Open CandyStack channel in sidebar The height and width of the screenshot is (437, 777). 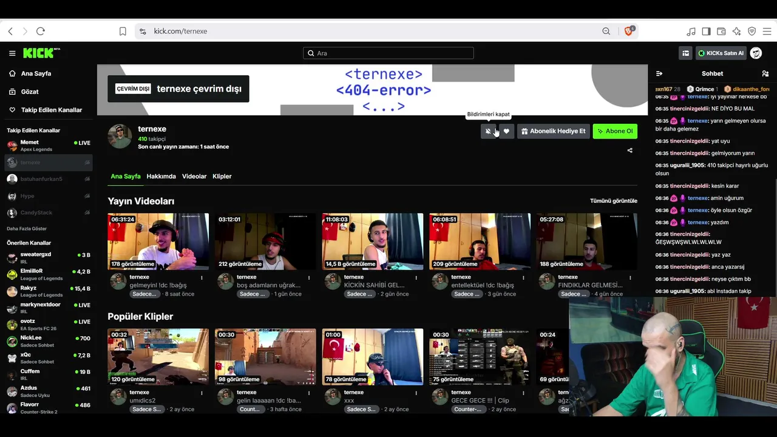(49, 213)
